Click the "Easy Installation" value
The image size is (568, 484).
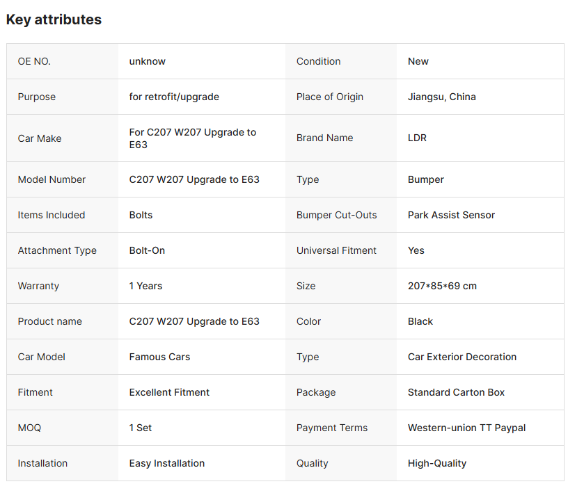point(166,463)
